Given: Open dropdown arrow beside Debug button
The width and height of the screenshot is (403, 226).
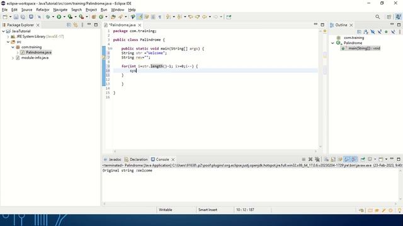Looking at the screenshot, I should tap(53, 17).
